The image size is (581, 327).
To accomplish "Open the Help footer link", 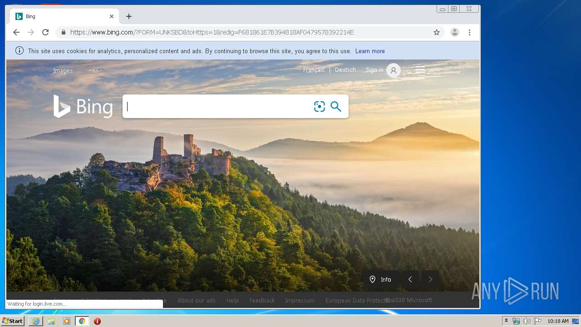I will tap(232, 300).
